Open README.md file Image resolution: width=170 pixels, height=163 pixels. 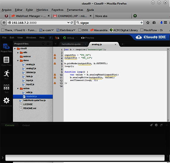[30, 108]
